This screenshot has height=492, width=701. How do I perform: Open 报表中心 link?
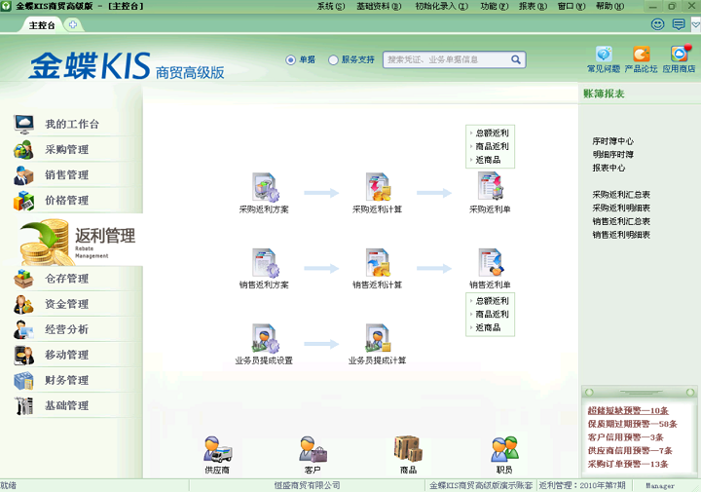point(609,168)
